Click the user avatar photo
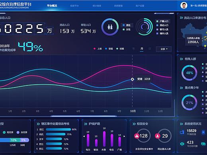The image size is (207, 155). pyautogui.click(x=184, y=6)
